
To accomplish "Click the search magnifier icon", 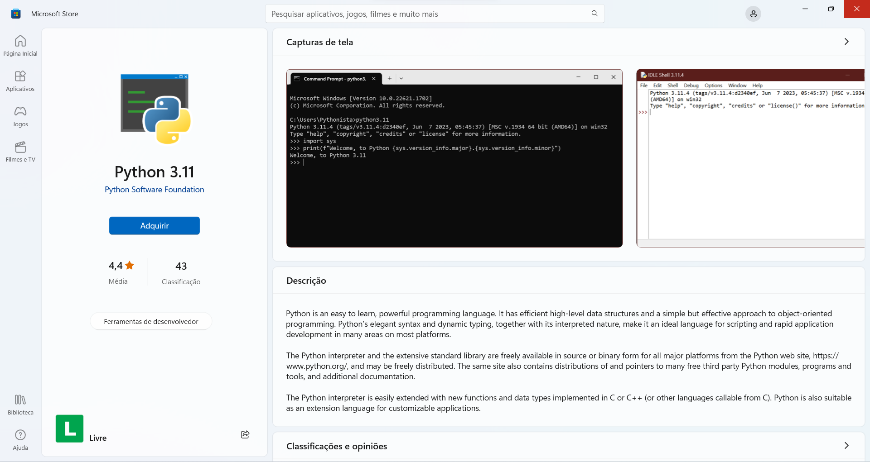I will click(x=594, y=14).
